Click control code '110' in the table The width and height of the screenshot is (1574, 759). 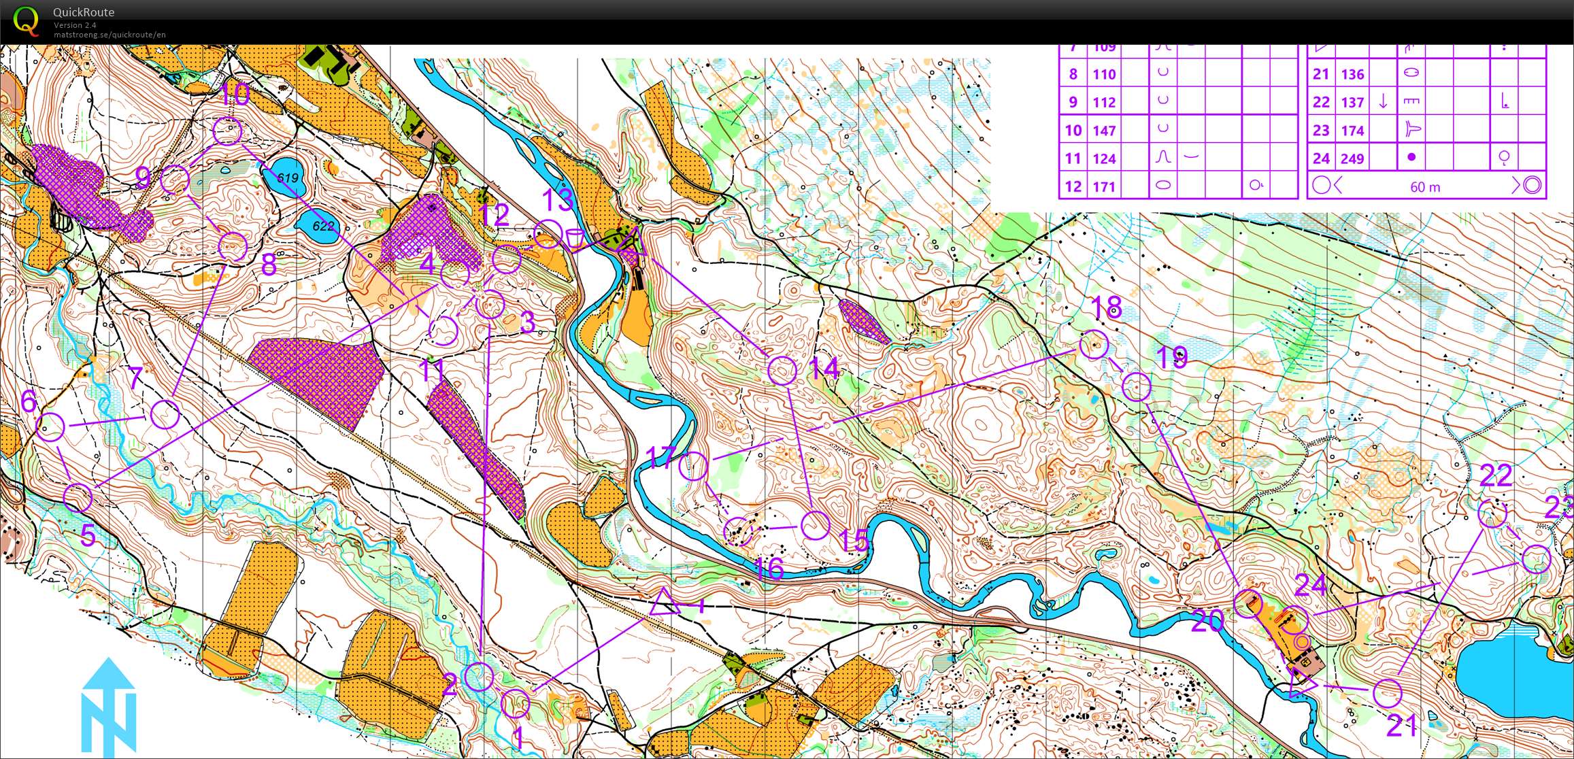(x=1104, y=74)
